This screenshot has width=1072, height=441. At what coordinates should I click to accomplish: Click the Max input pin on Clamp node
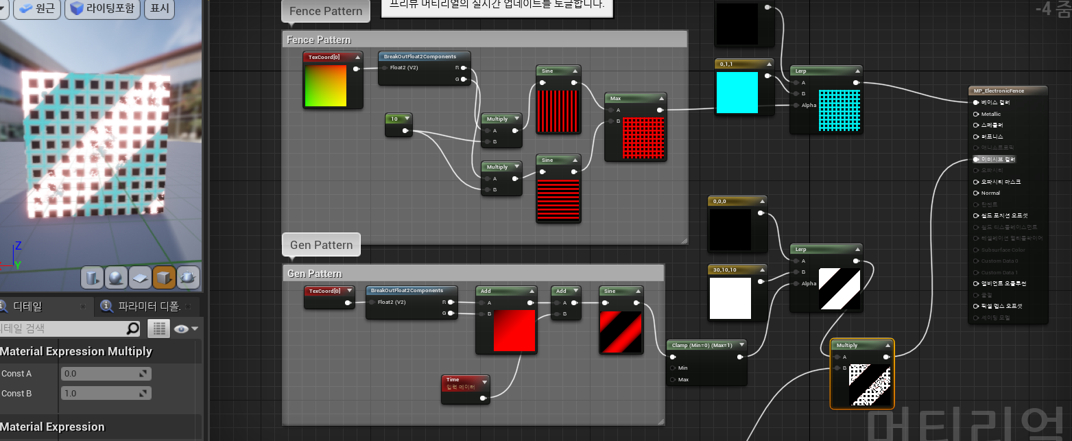click(673, 379)
